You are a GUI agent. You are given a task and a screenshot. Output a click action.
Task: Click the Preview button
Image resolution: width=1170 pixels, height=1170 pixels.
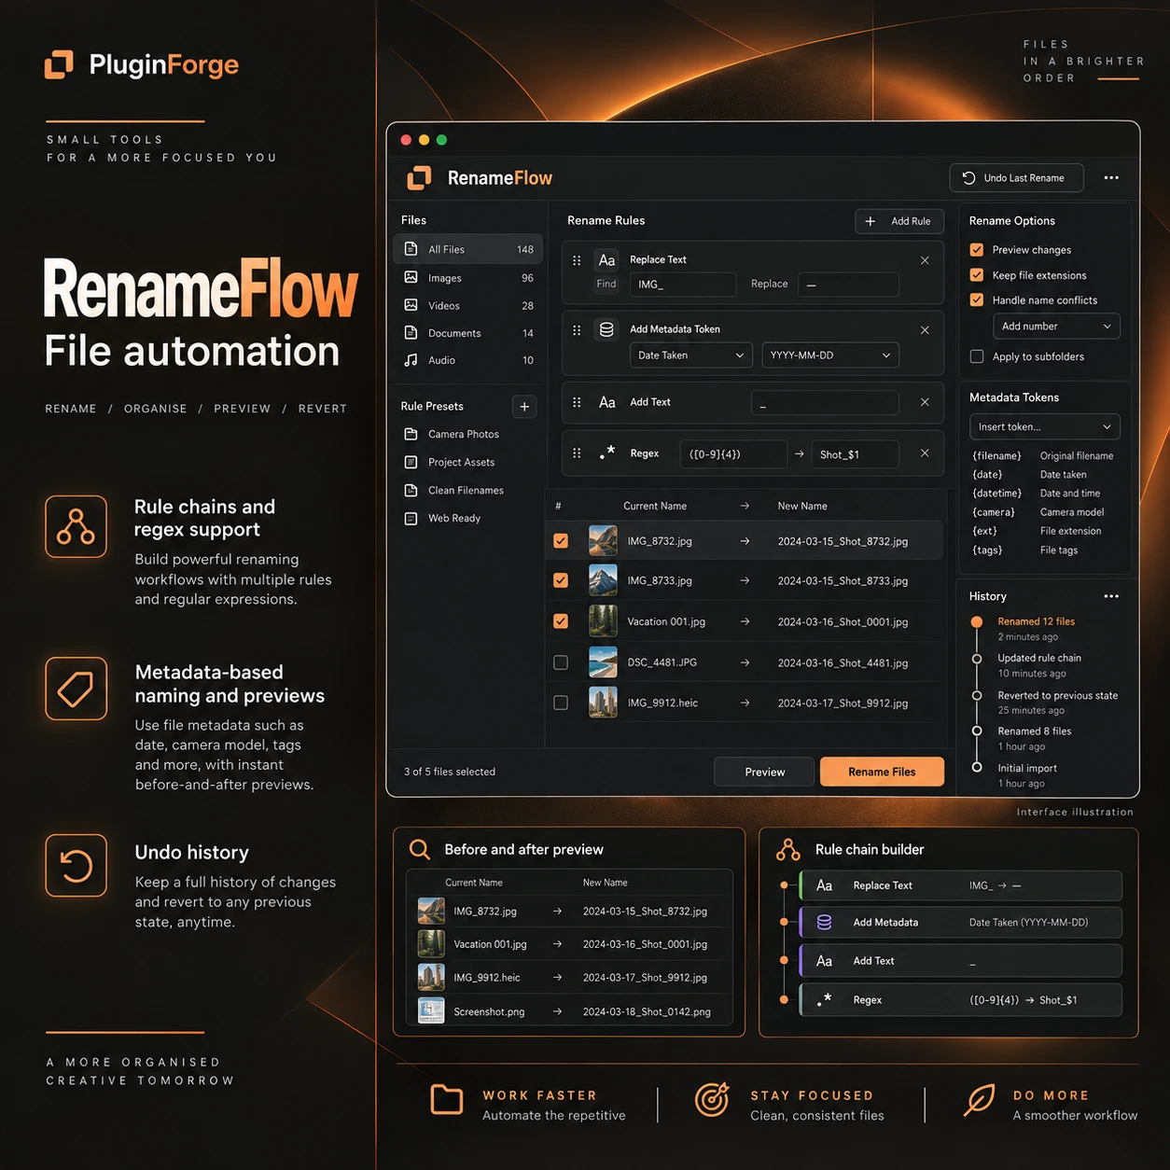point(765,772)
